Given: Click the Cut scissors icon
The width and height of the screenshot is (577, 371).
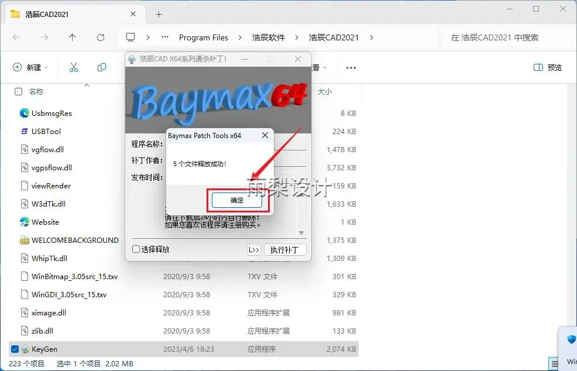Looking at the screenshot, I should click(74, 67).
